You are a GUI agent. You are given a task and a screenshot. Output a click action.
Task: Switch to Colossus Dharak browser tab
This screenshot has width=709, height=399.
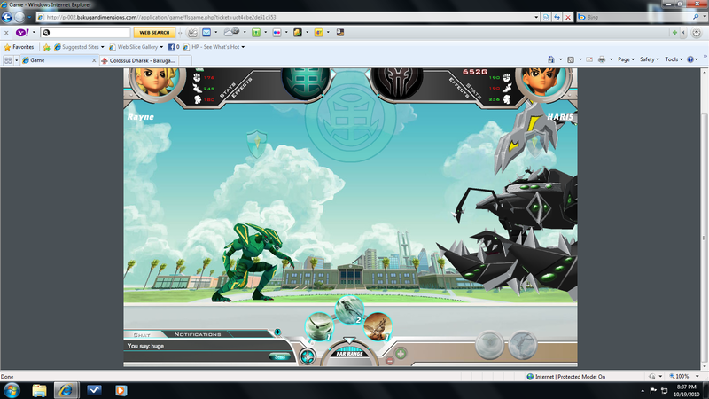pos(144,59)
